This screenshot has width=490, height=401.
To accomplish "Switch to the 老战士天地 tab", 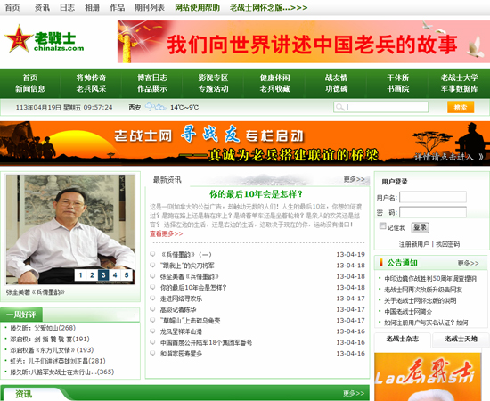I will (461, 340).
